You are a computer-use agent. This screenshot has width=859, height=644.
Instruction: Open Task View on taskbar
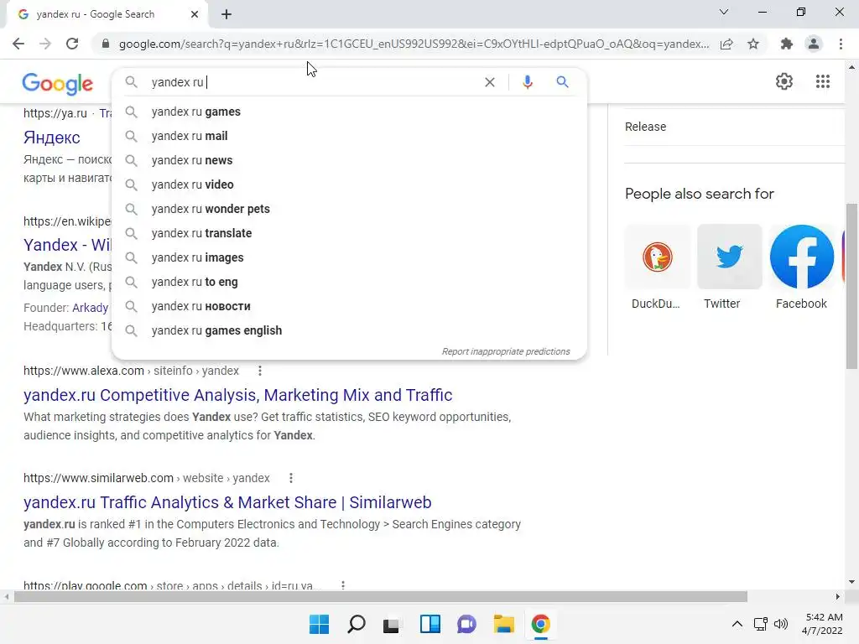point(391,624)
